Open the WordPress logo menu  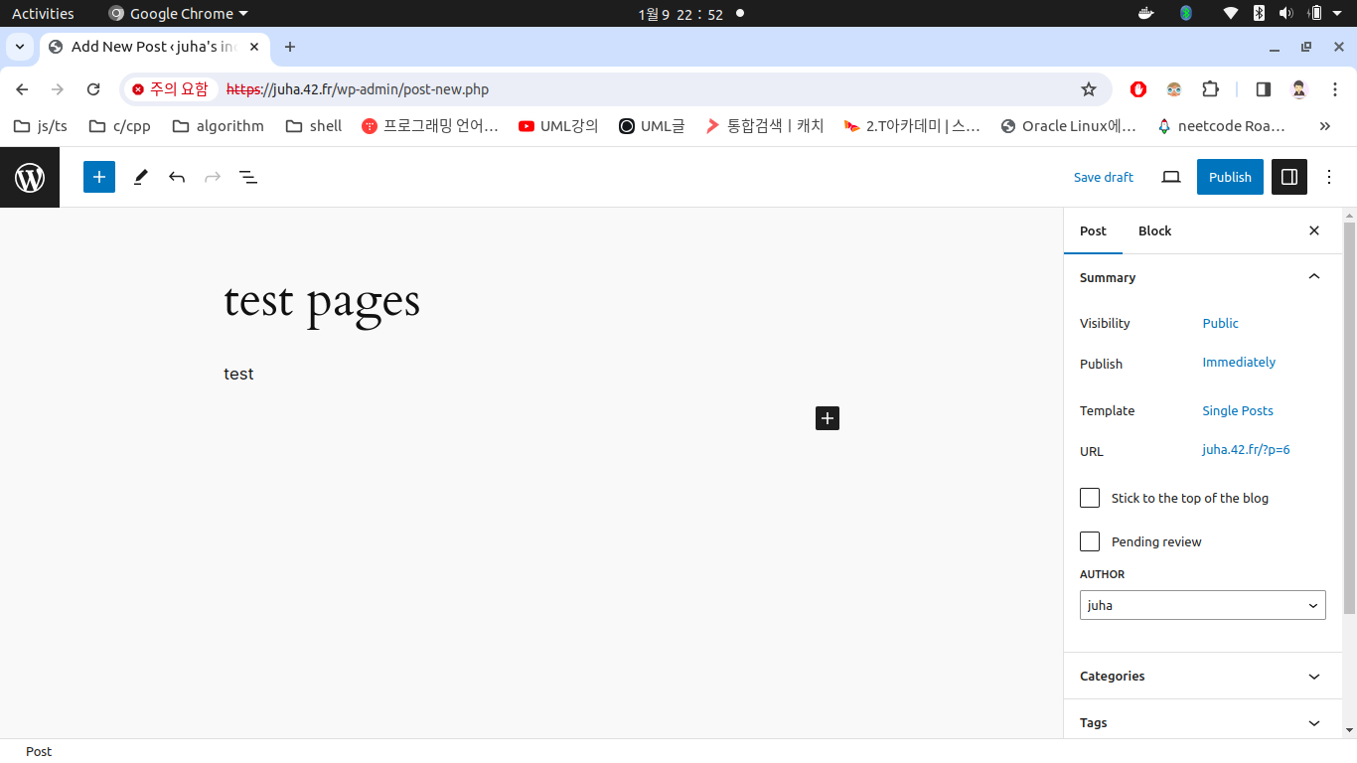click(30, 177)
